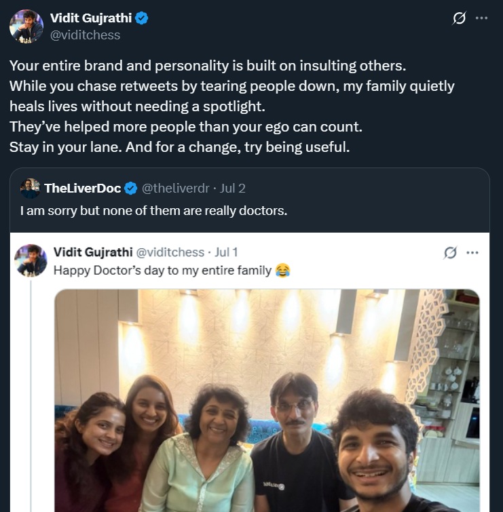Click the @theliverdr handle

tap(174, 188)
